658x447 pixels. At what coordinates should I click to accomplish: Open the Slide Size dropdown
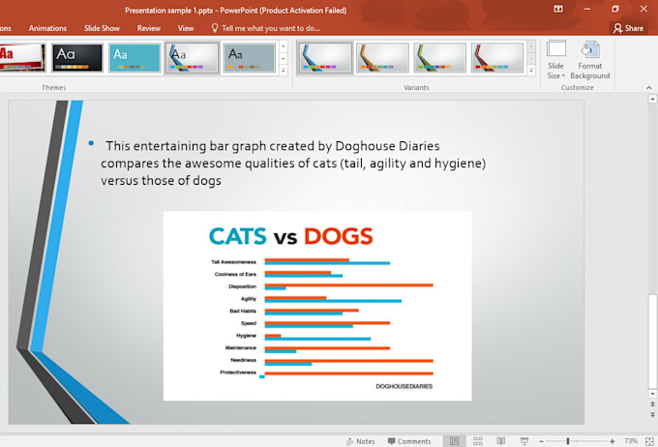point(556,60)
